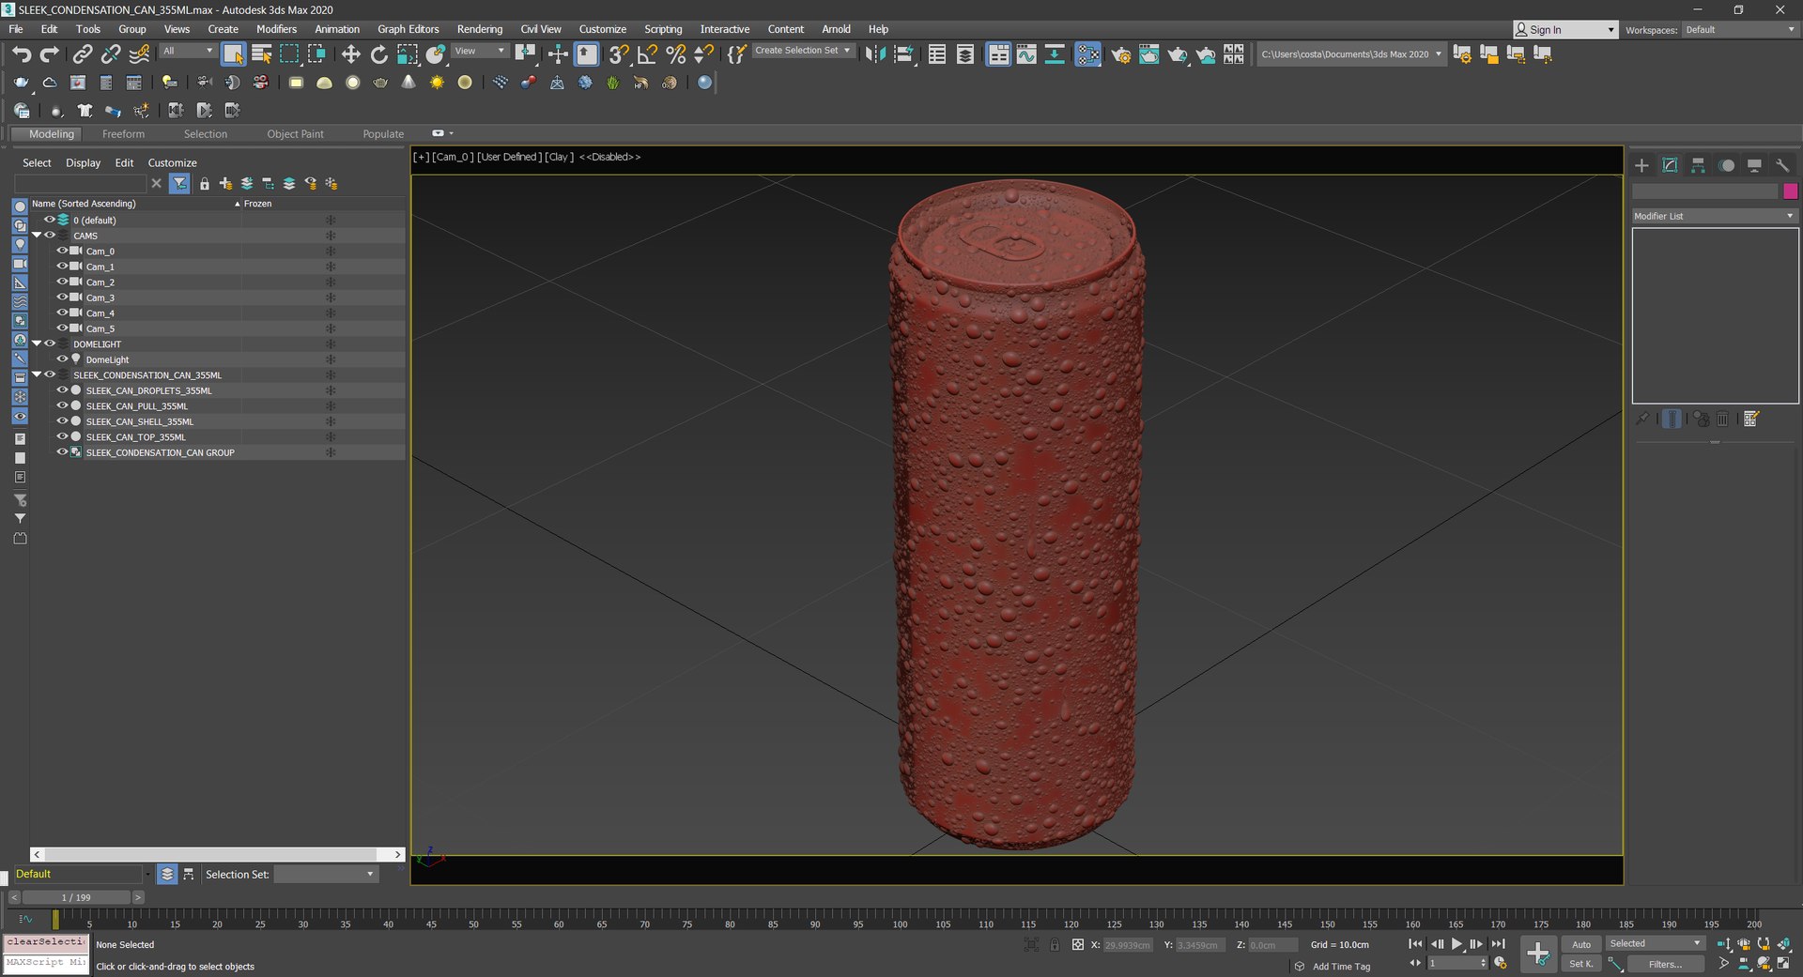Open the Selection Set dropdown at the bottom
The width and height of the screenshot is (1803, 977).
click(326, 874)
